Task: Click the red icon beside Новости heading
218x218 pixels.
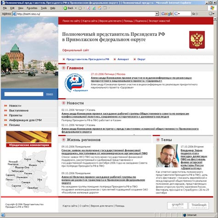Action: pyautogui.click(x=63, y=103)
